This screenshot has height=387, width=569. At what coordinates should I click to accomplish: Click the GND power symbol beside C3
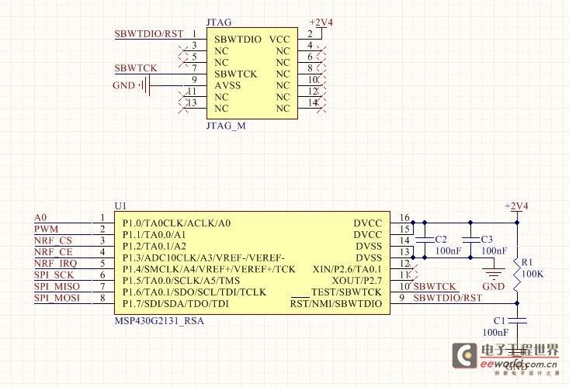tap(494, 273)
